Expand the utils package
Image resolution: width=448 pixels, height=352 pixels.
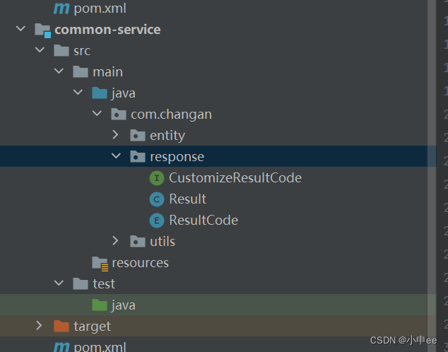click(116, 241)
